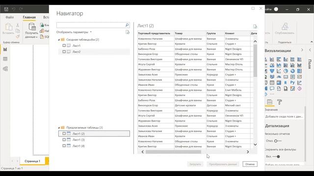Select the Area chart visualization

(x=272, y=65)
